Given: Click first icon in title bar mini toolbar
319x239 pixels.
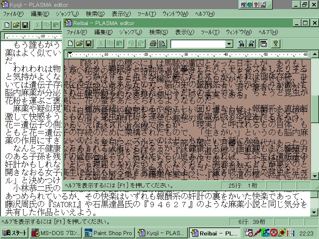Looking at the screenshot, I should pos(243,5).
